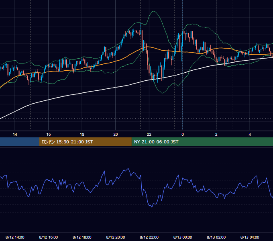Viewport: 273px width, 241px height.
Task: Select the 8/12 22:00 date label
Action: tap(149, 237)
